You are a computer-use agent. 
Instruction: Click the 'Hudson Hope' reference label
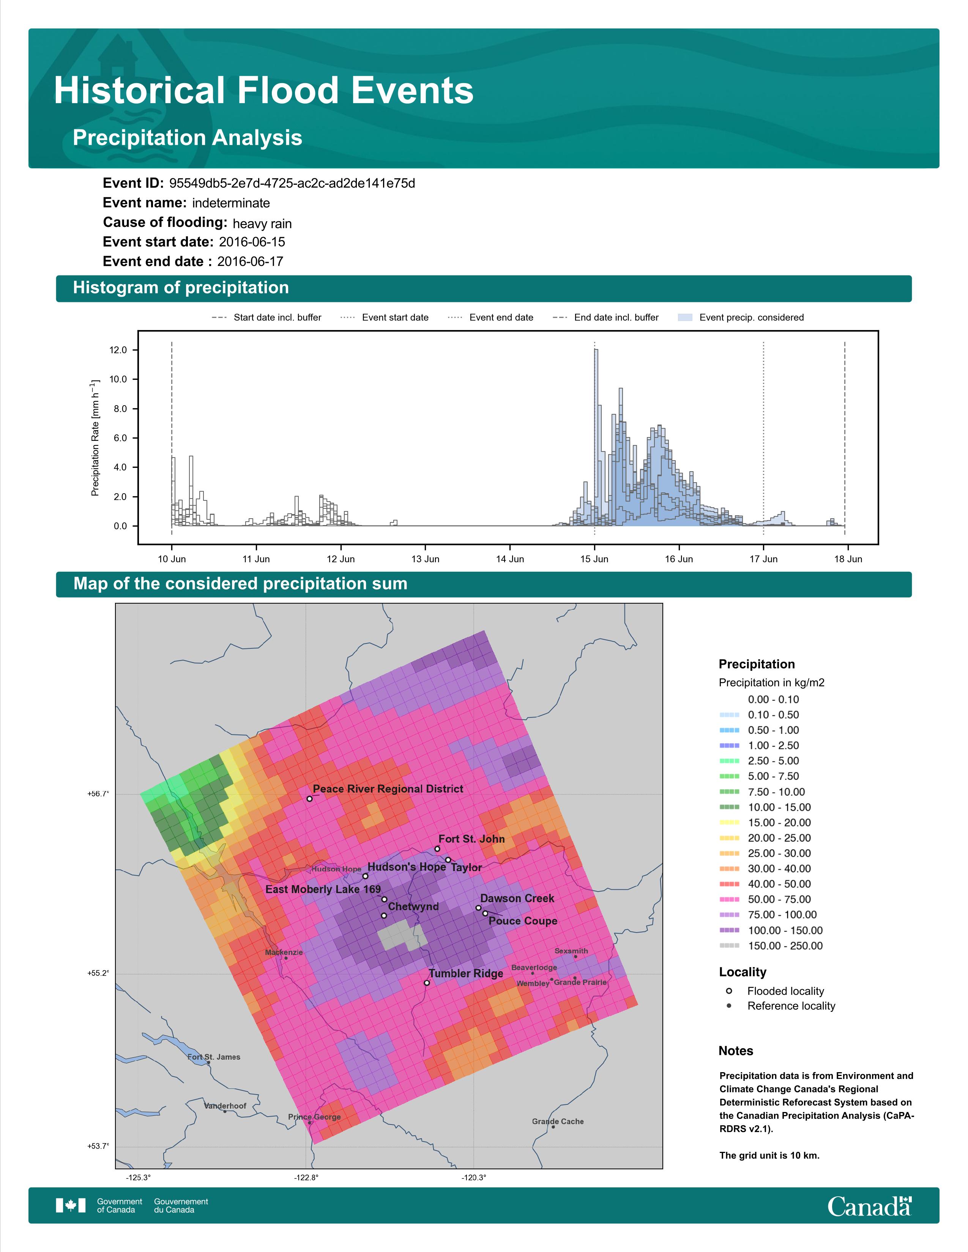click(x=337, y=869)
